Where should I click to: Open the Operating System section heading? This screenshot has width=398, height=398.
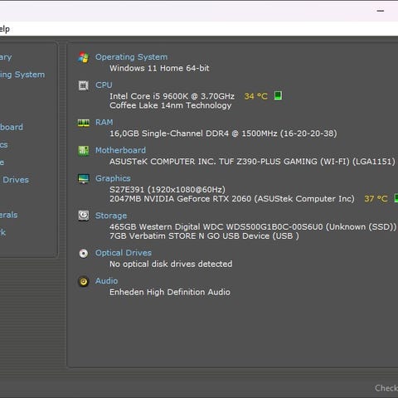[131, 57]
